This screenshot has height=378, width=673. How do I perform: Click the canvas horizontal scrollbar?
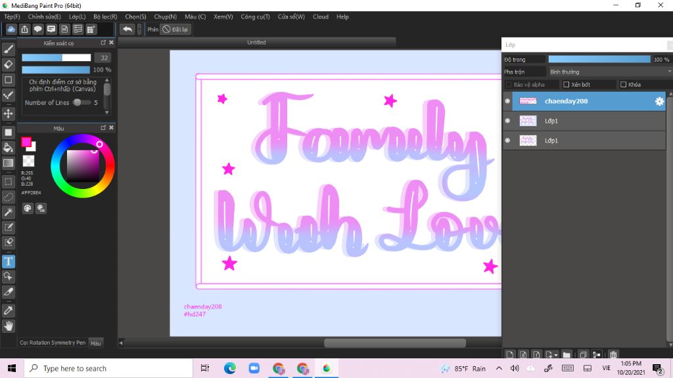(x=394, y=343)
